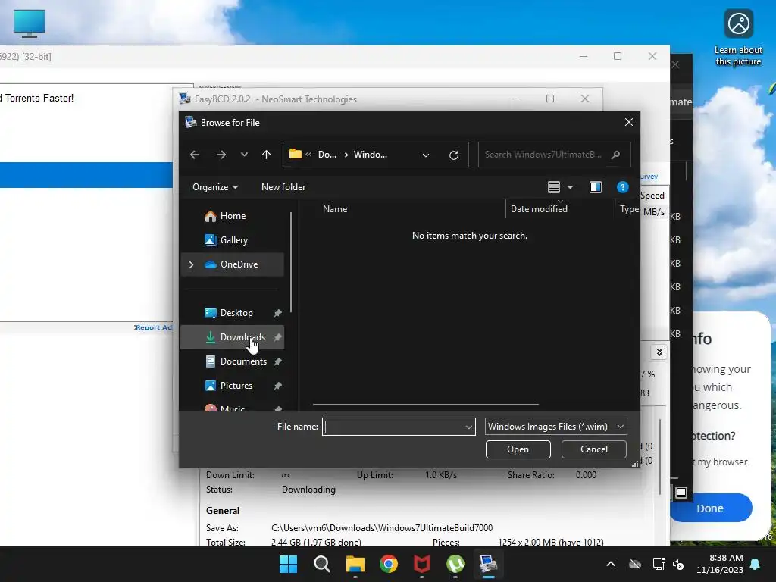Go forward in the Browse for File dialog

tap(221, 155)
